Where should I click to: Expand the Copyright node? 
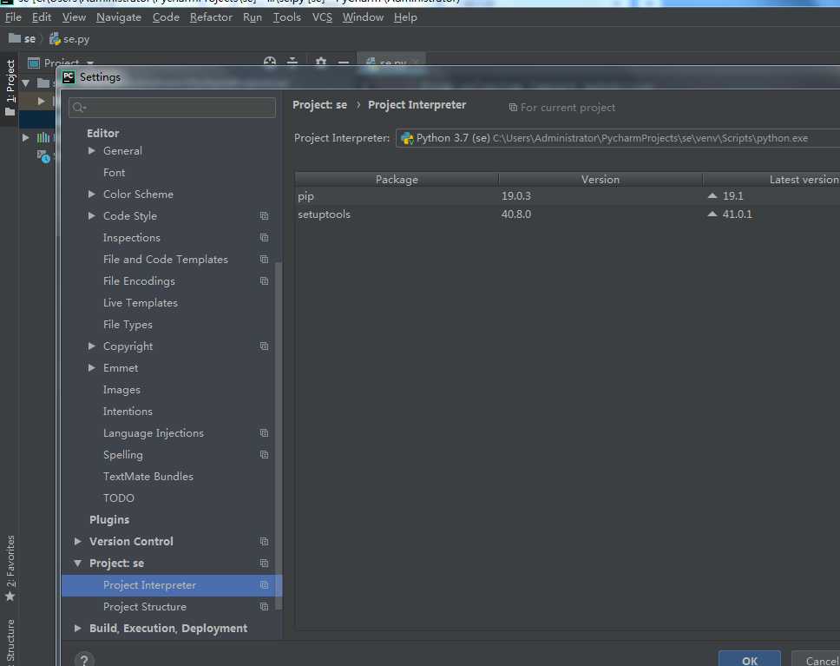92,346
